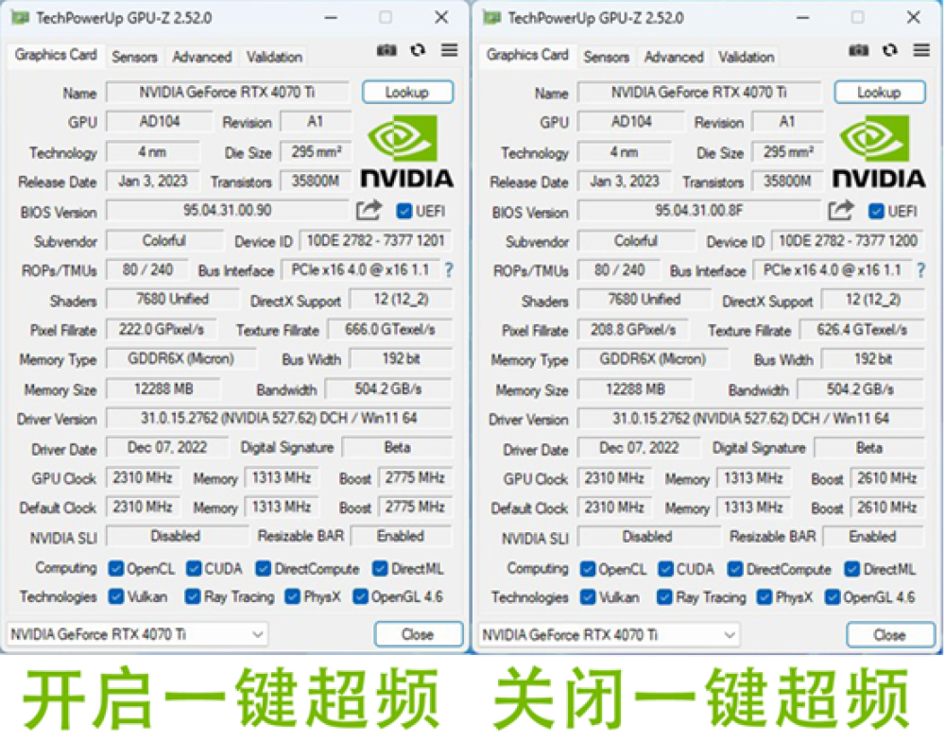Click the refresh icon in left GPU-Z window
This screenshot has height=742, width=945.
pyautogui.click(x=418, y=50)
